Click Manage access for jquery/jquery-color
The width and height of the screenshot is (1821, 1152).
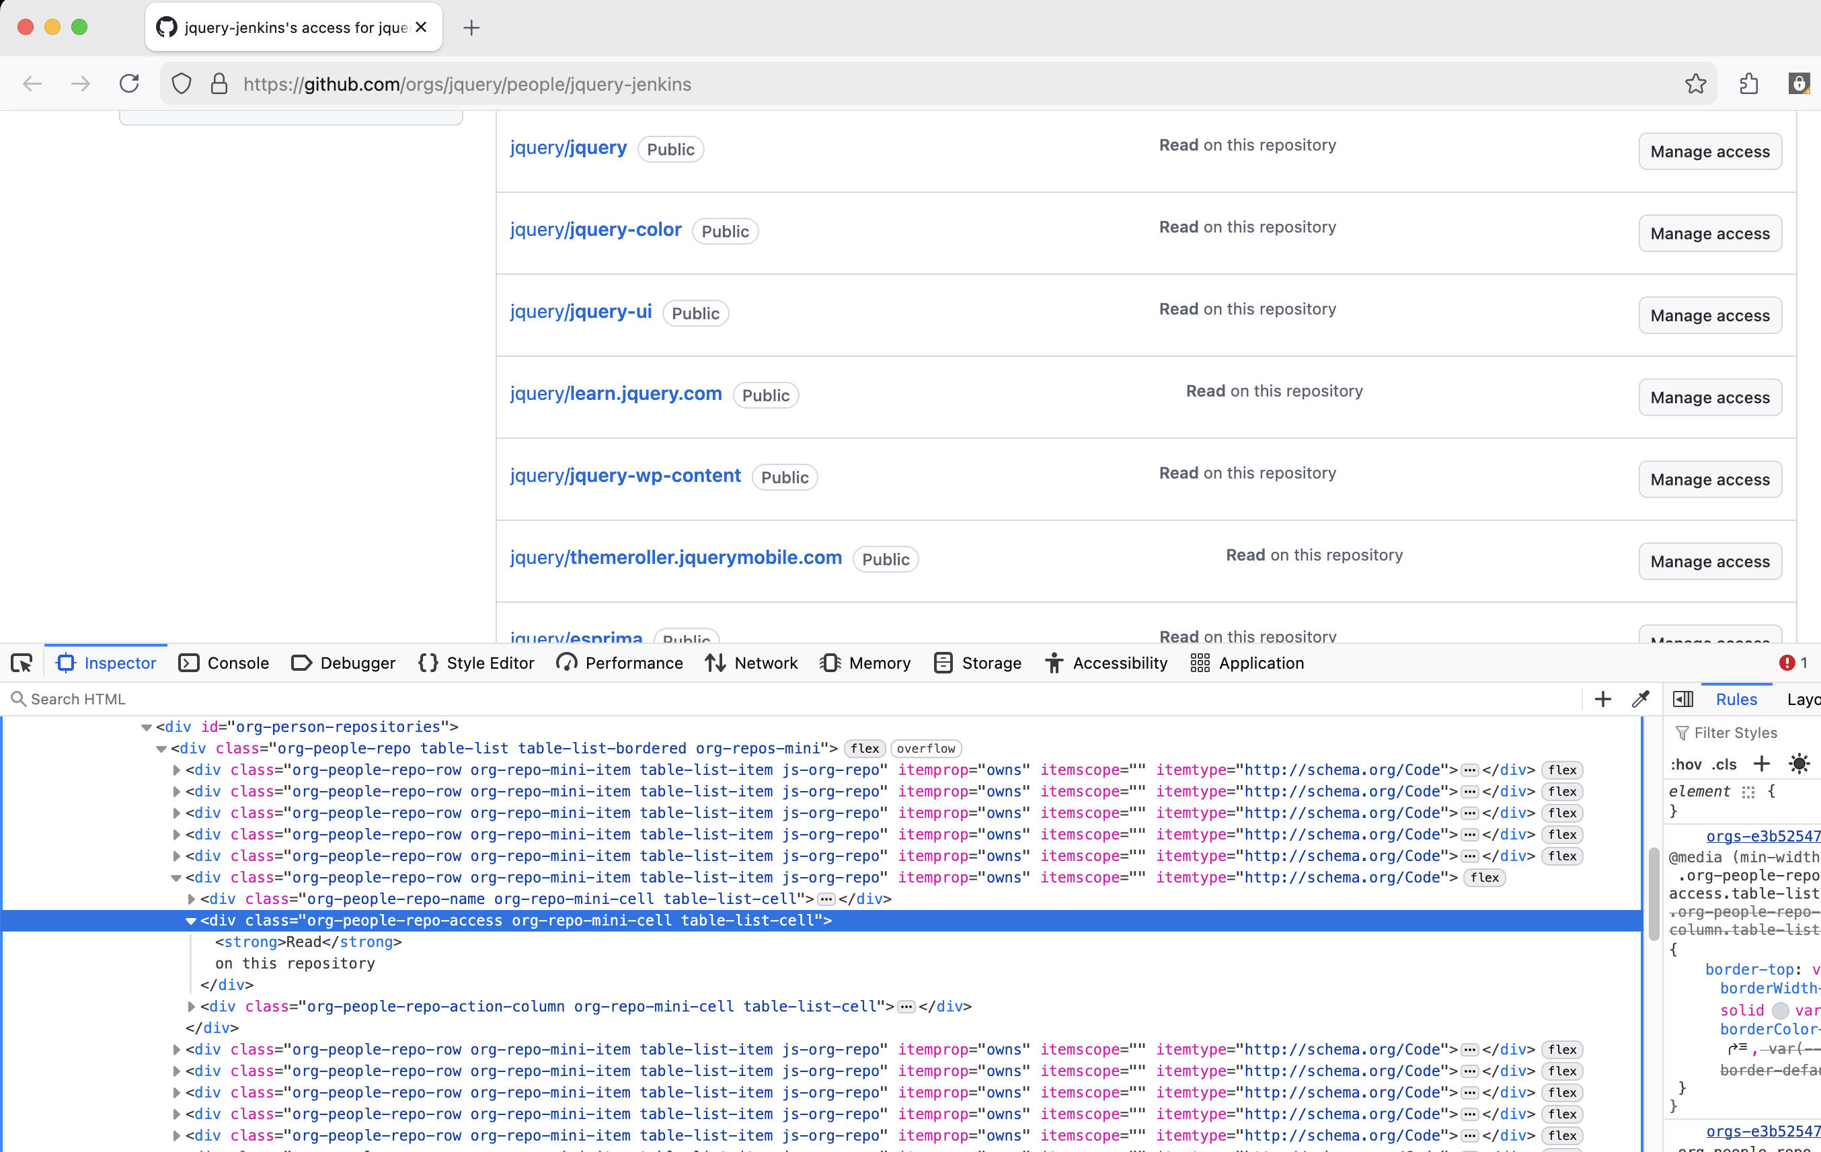click(x=1709, y=234)
